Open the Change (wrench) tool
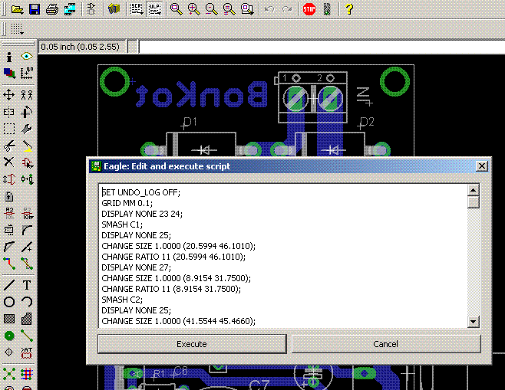This screenshot has width=505, height=390. click(x=27, y=129)
